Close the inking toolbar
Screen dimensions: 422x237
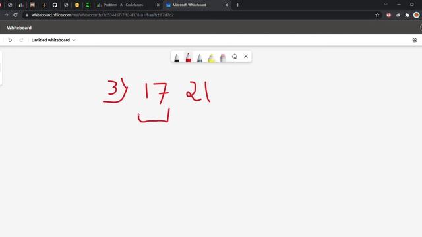(246, 57)
